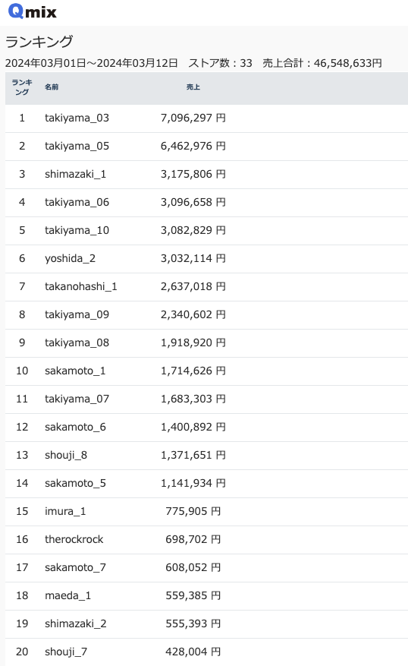Select yoshida_2 store row

206,258
